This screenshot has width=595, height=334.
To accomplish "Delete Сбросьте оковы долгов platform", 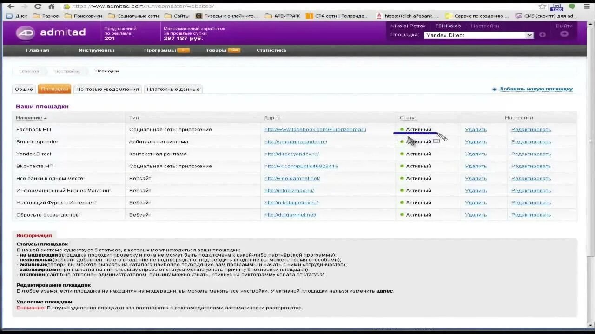I will click(x=476, y=215).
